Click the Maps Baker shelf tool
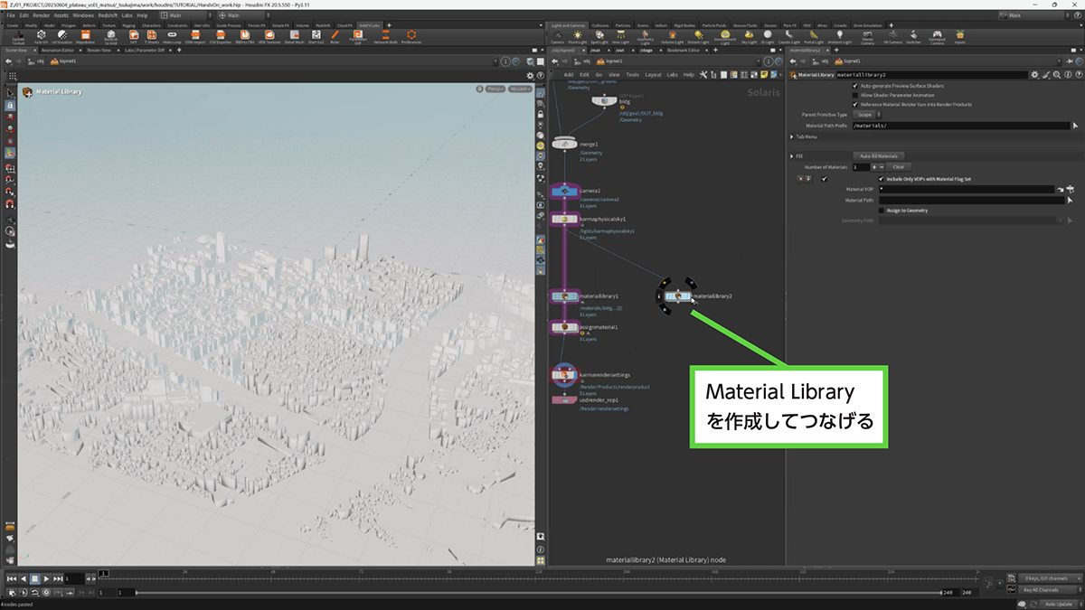 point(86,34)
